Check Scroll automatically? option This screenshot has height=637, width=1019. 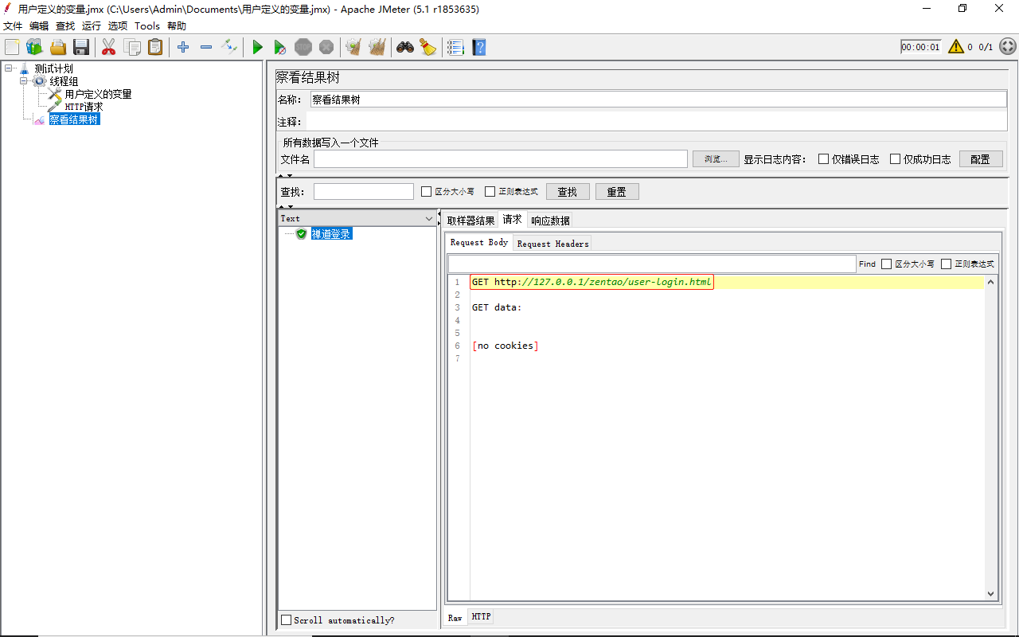click(287, 620)
